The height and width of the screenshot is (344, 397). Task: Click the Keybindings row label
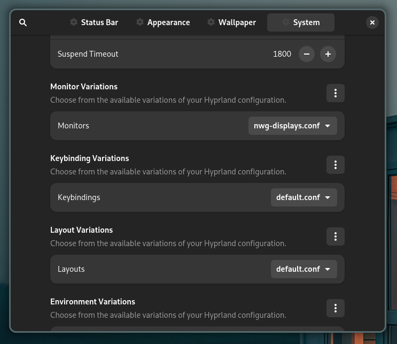point(79,197)
